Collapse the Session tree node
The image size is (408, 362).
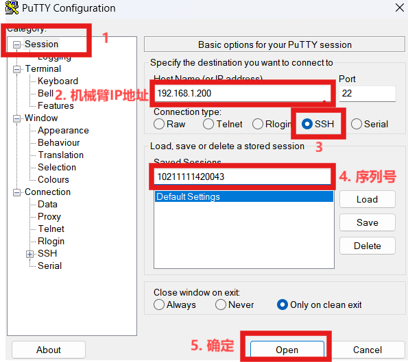[x=16, y=44]
